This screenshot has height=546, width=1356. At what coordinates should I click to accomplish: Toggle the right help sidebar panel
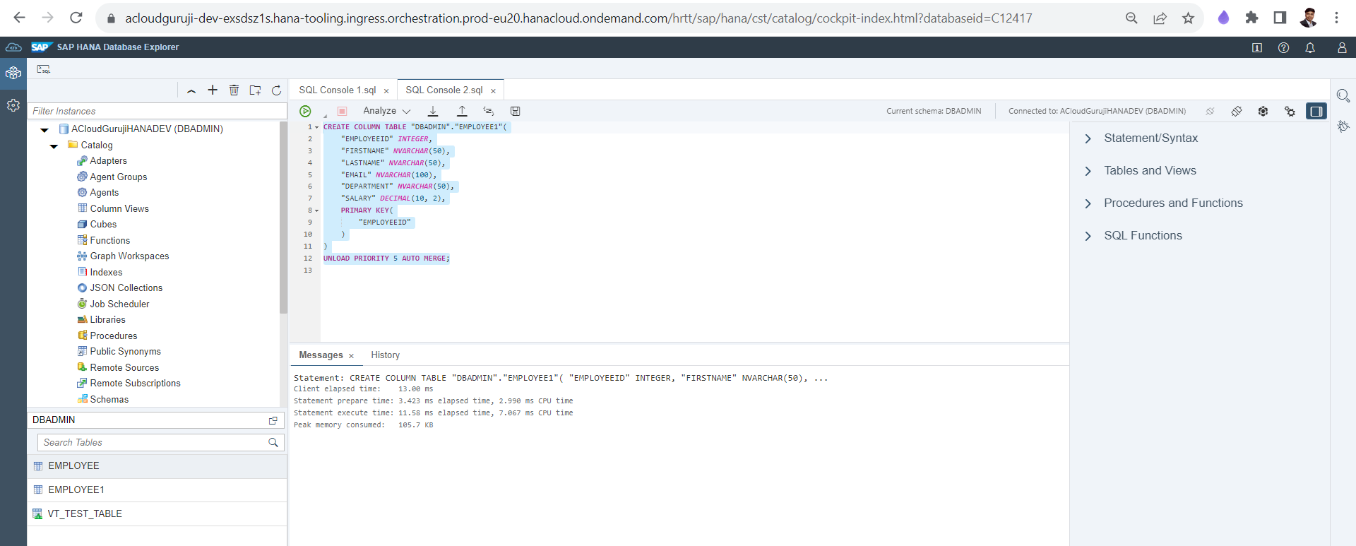click(1316, 111)
